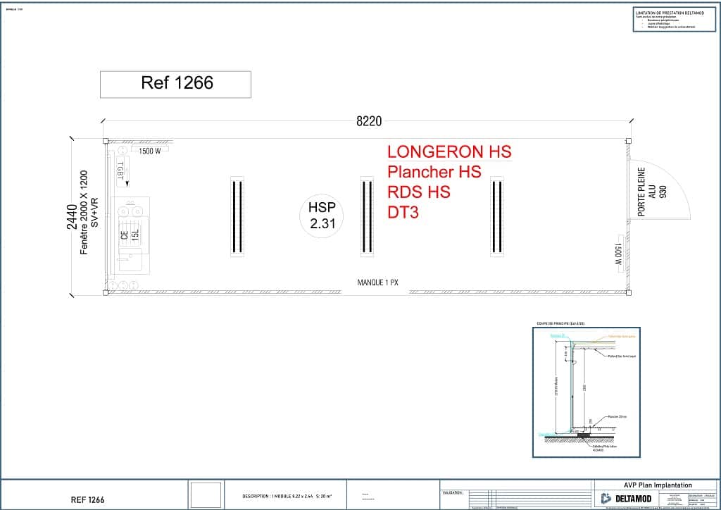Select the middle ceiling light fixture
This screenshot has height=510, width=721.
(367, 216)
